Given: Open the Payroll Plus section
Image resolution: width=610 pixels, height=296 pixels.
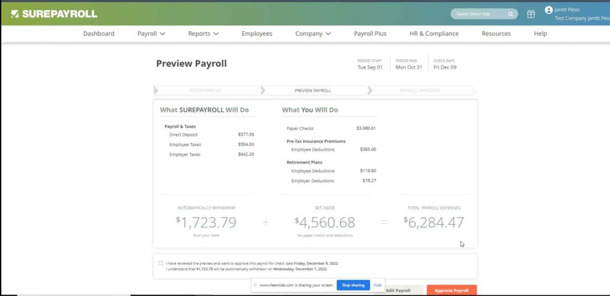Looking at the screenshot, I should point(370,34).
